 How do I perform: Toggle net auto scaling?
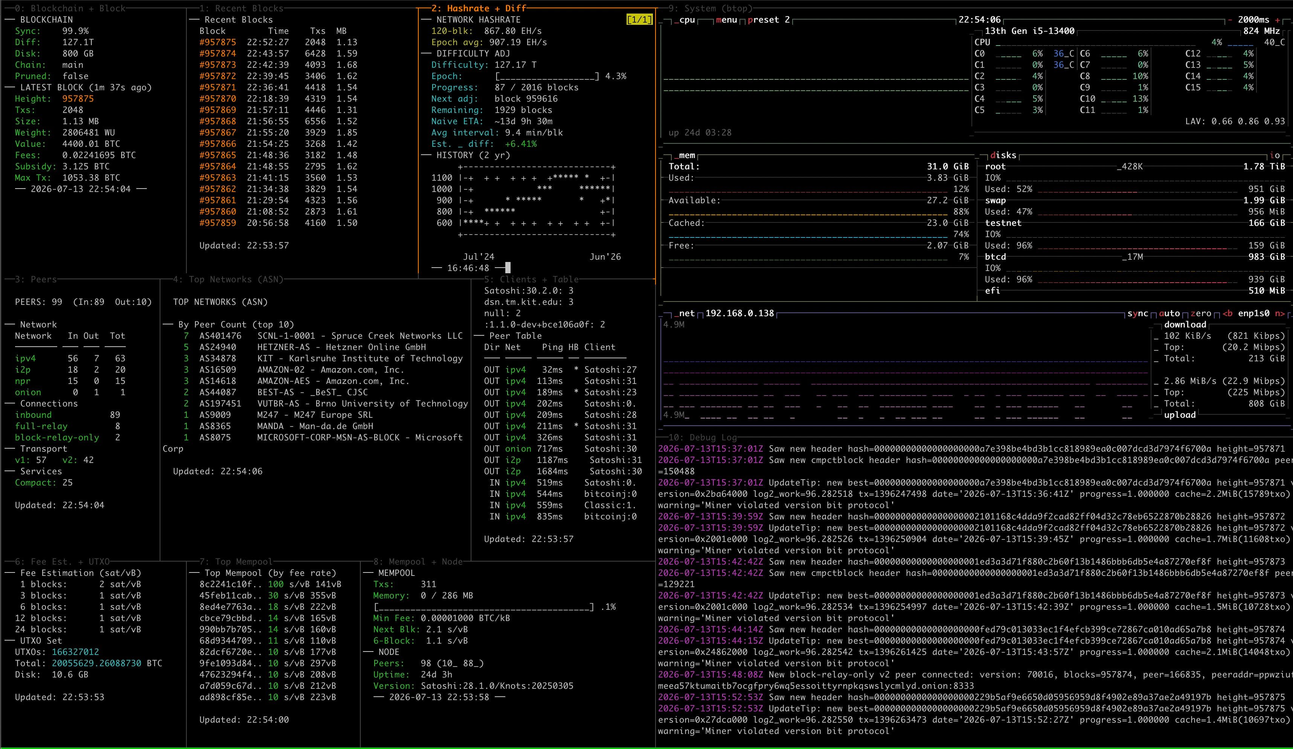click(1169, 314)
